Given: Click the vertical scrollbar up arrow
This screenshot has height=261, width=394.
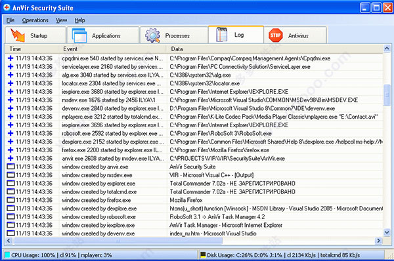Looking at the screenshot, I should (x=387, y=49).
